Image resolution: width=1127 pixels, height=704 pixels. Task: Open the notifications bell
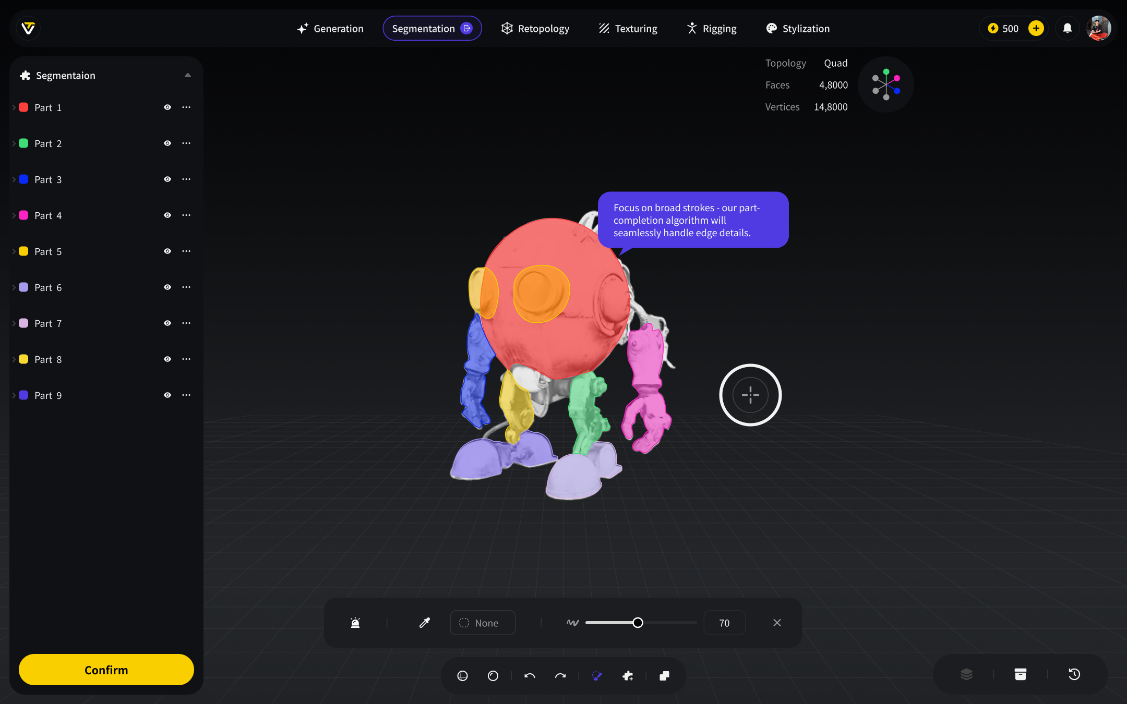pyautogui.click(x=1067, y=28)
